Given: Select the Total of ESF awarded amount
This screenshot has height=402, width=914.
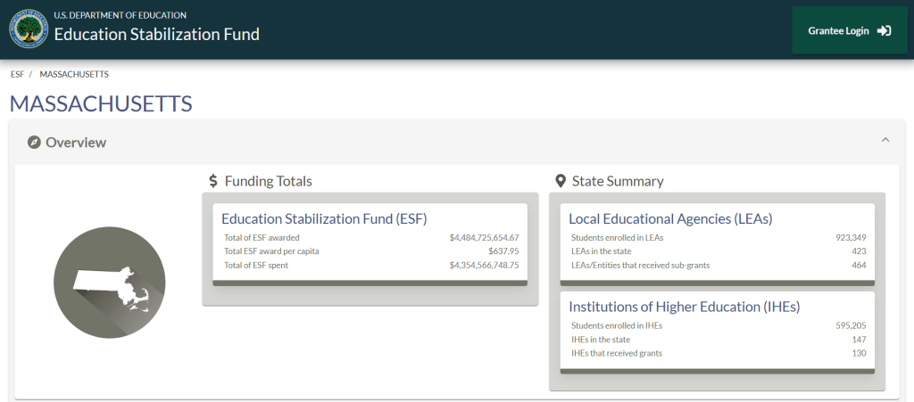Looking at the screenshot, I should pos(484,238).
